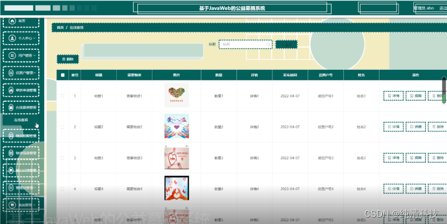
Task: Open the pink poster thumbnail in row 3
Action: point(177,157)
